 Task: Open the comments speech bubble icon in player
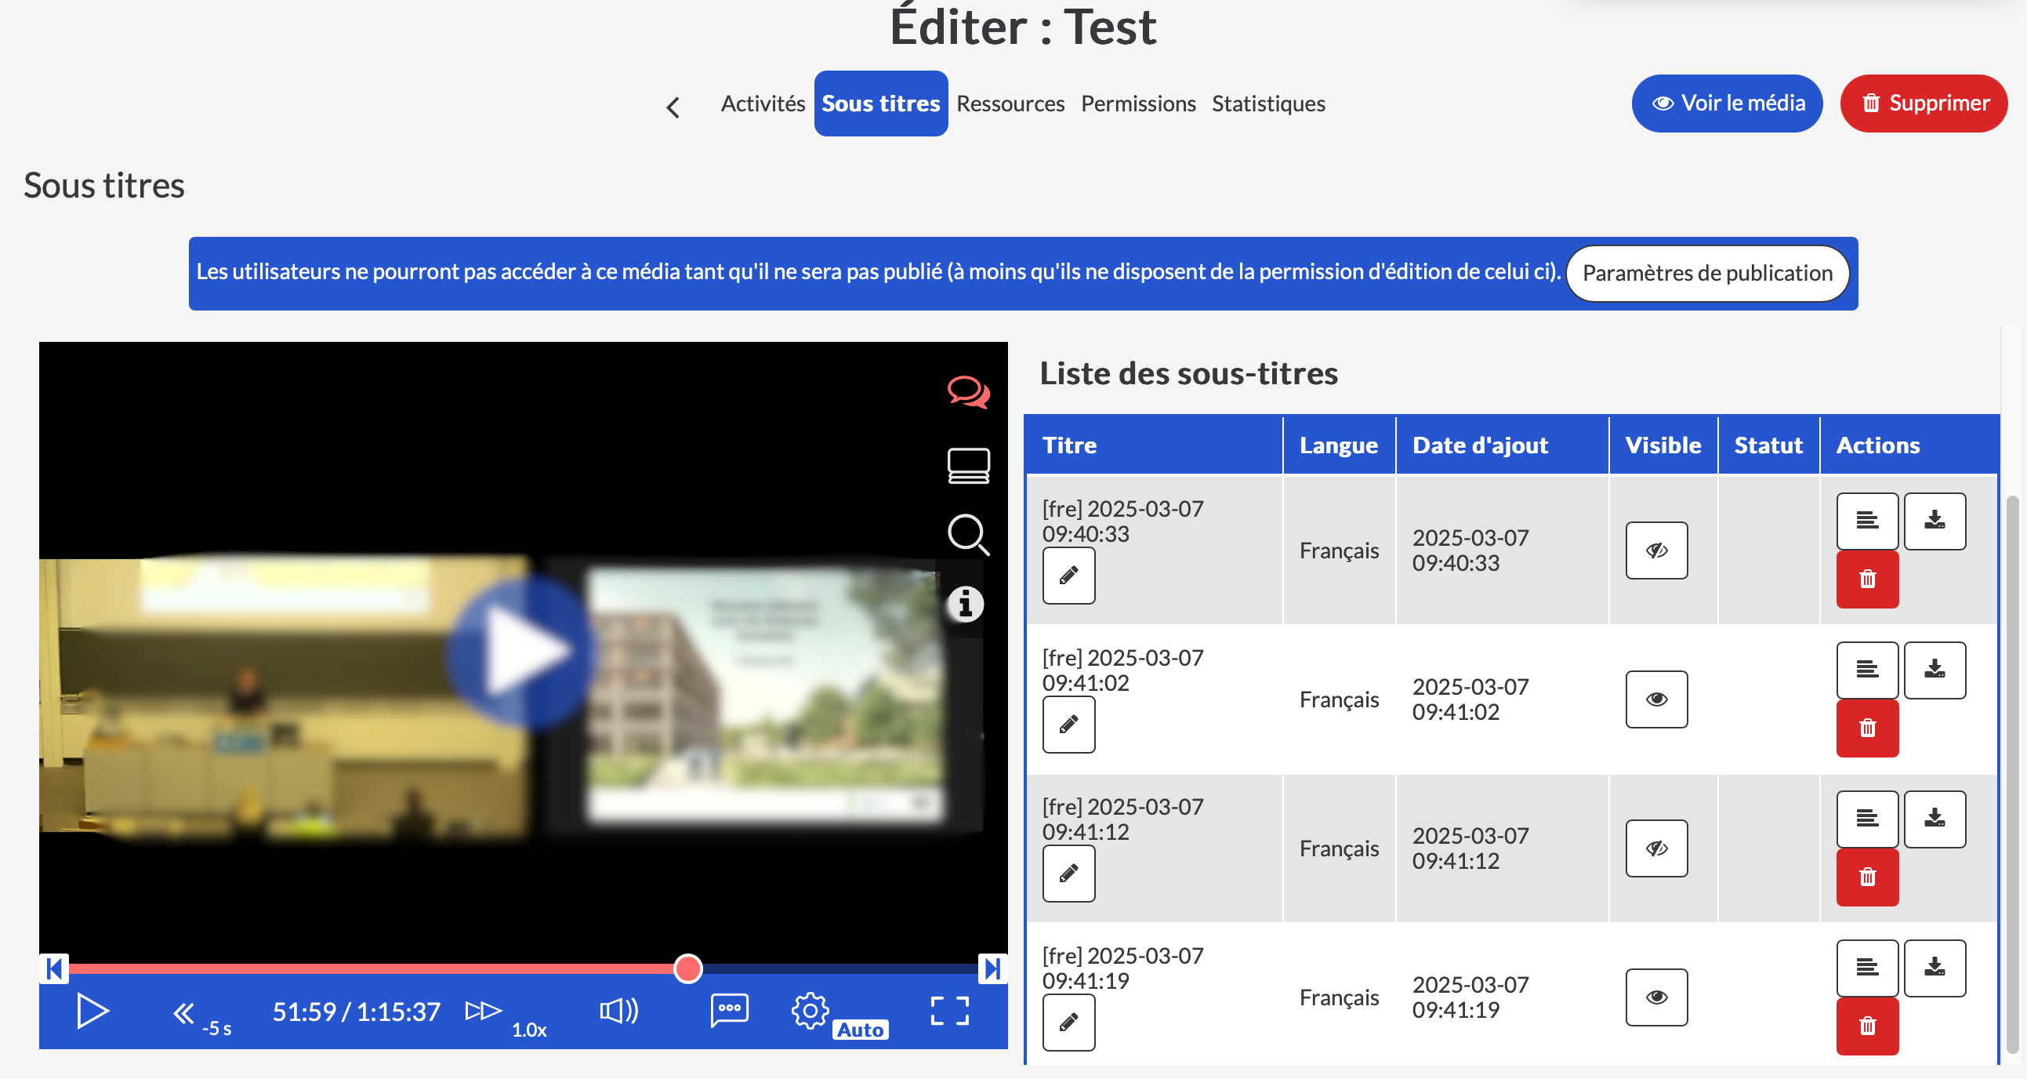pyautogui.click(x=968, y=391)
